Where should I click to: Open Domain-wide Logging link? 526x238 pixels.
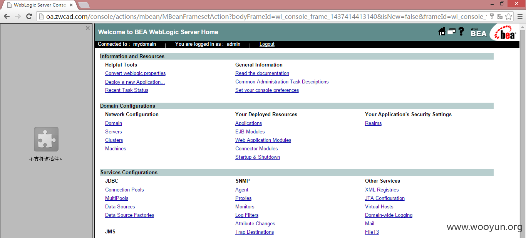click(389, 215)
